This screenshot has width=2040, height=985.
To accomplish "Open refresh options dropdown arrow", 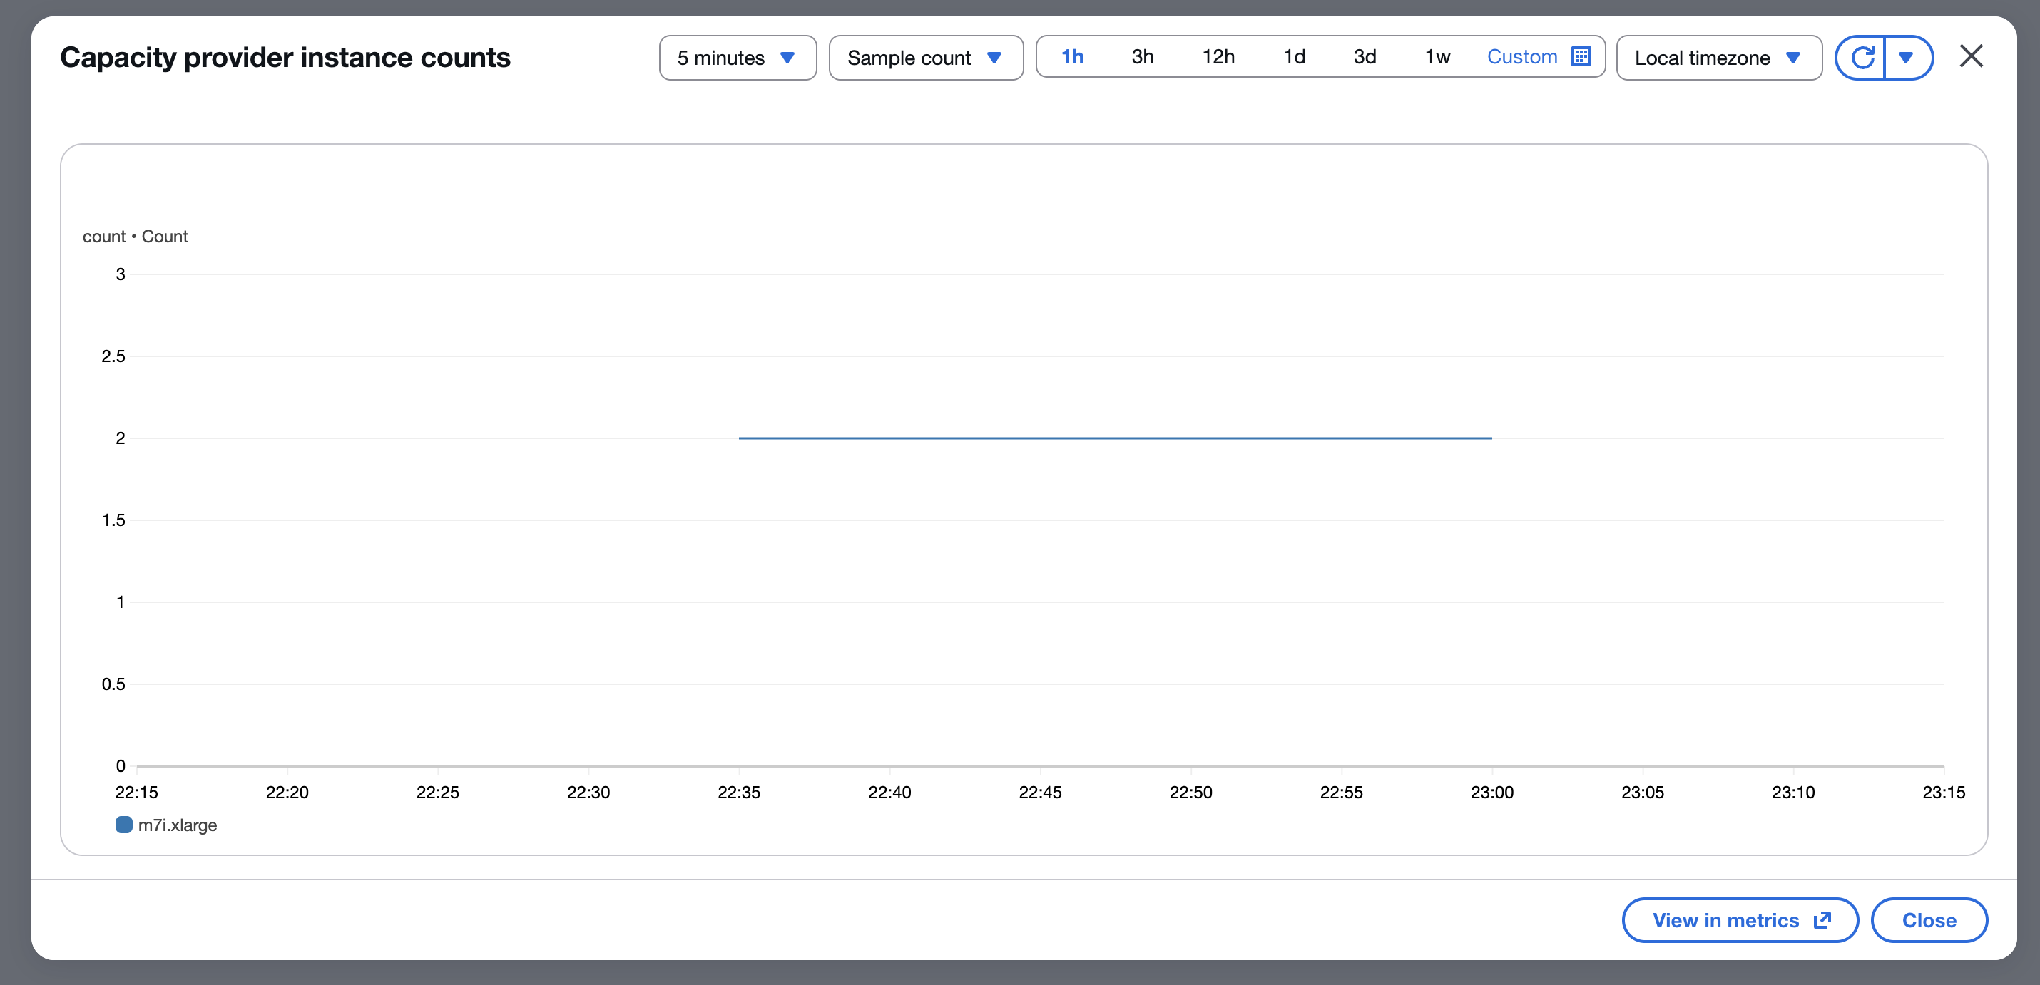I will pos(1906,58).
